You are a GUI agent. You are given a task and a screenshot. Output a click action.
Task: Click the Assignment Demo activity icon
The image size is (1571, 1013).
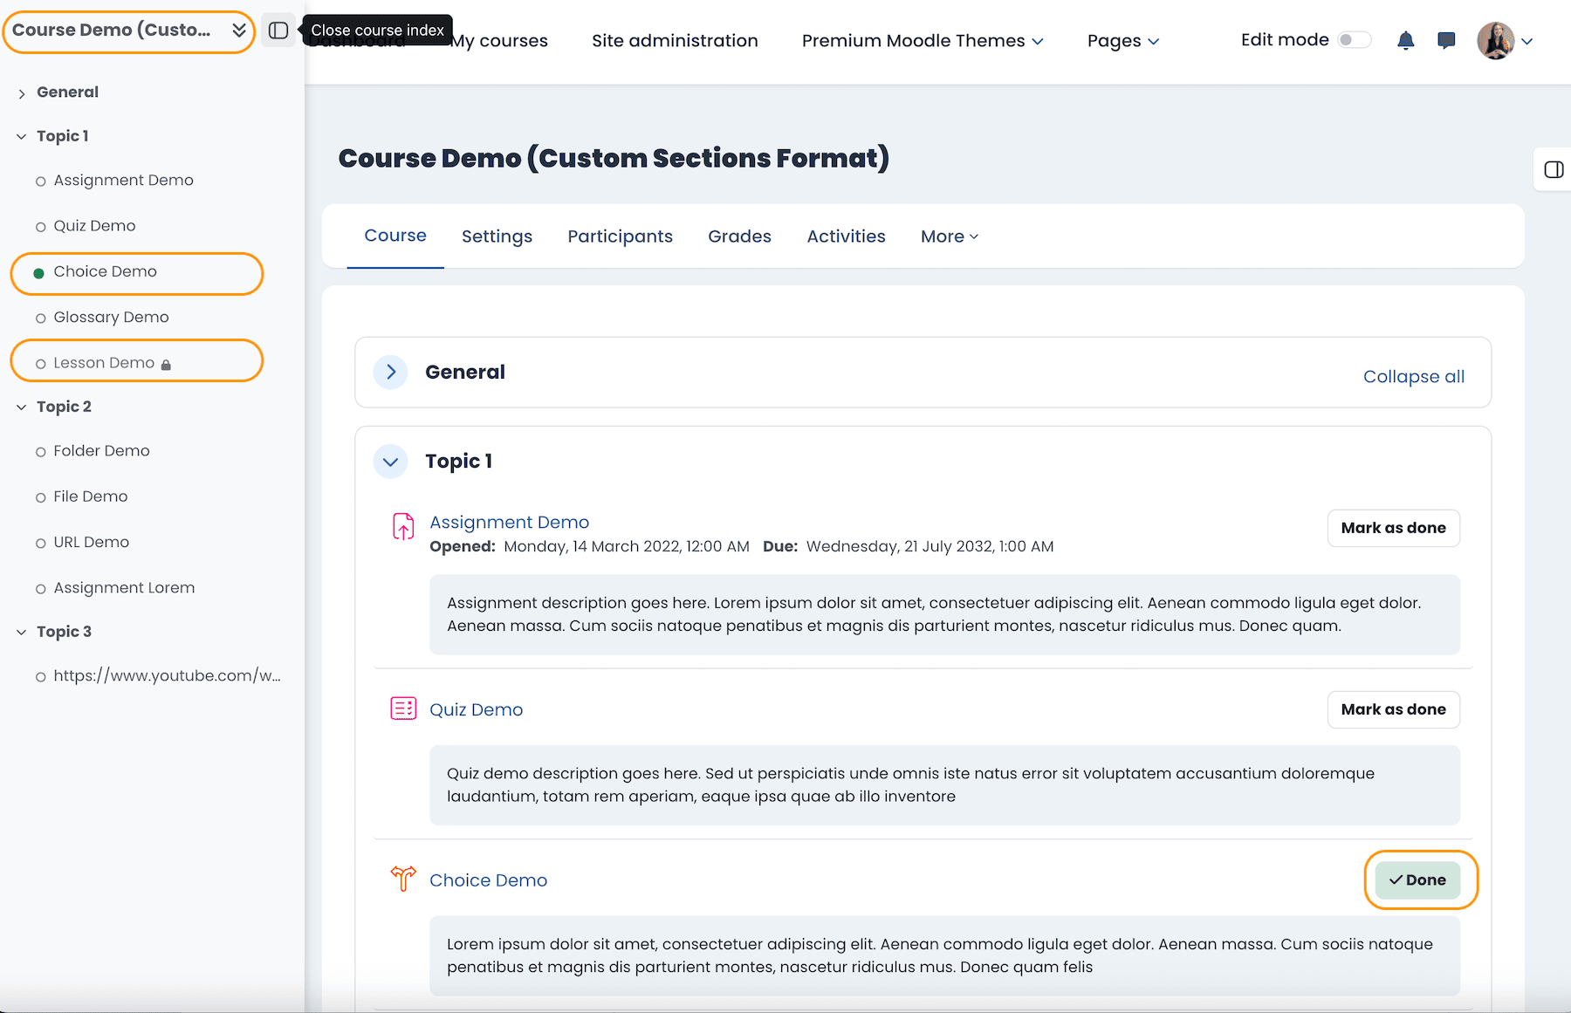click(x=402, y=526)
